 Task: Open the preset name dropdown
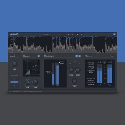[51, 34]
